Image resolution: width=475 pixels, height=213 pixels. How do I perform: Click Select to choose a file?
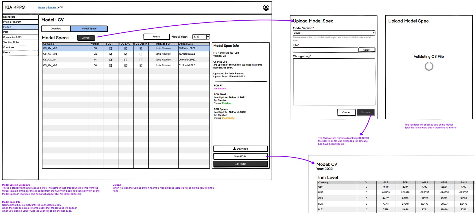[367, 50]
